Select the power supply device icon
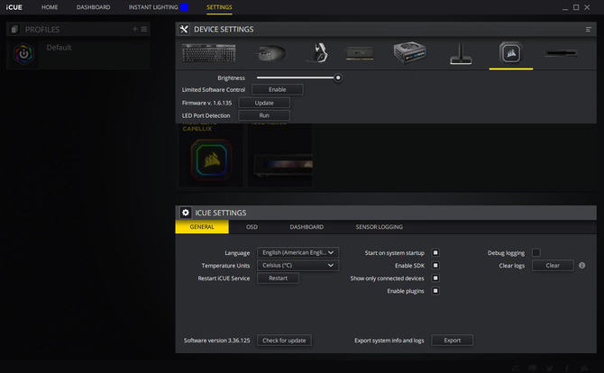Screen dimensions: 604x373 (x=409, y=53)
